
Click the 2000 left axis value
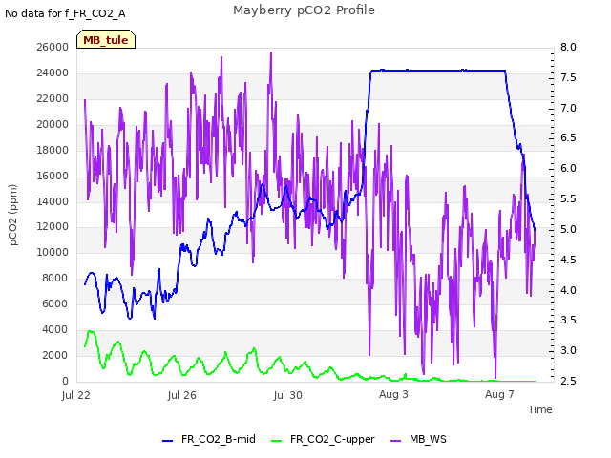[x=55, y=355]
